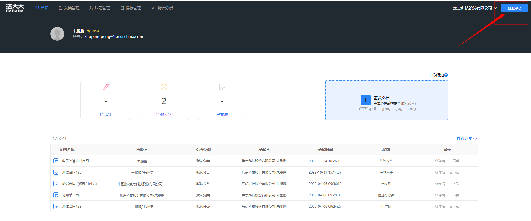Click the user name 朱鹏鹏 in header
This screenshot has width=531, height=221.
(78, 31)
